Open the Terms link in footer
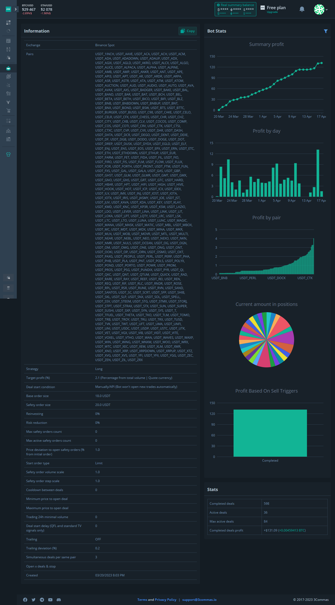335x605 pixels. point(142,600)
